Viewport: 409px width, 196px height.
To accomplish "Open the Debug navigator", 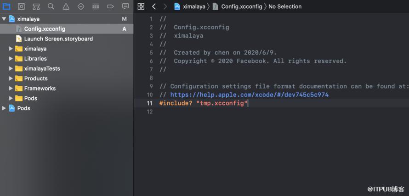I will click(x=96, y=6).
